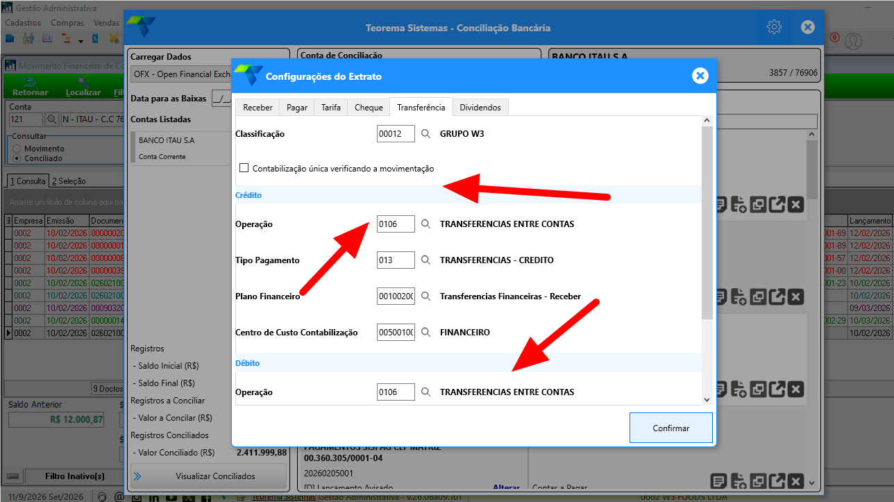Image resolution: width=894 pixels, height=502 pixels.
Task: Click the search icon for Crédito Operação
Action: [x=426, y=224]
